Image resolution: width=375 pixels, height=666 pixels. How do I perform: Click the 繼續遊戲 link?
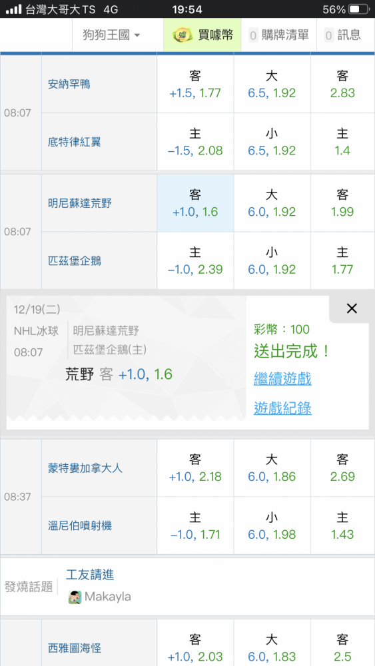tap(282, 378)
